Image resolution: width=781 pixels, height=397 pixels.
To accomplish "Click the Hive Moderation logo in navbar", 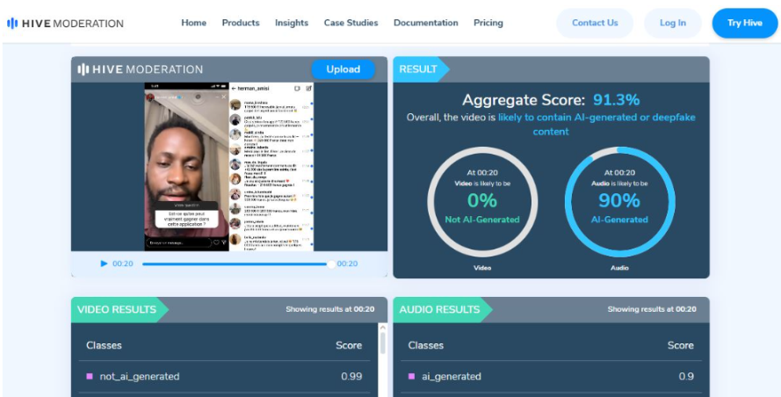I will point(66,23).
